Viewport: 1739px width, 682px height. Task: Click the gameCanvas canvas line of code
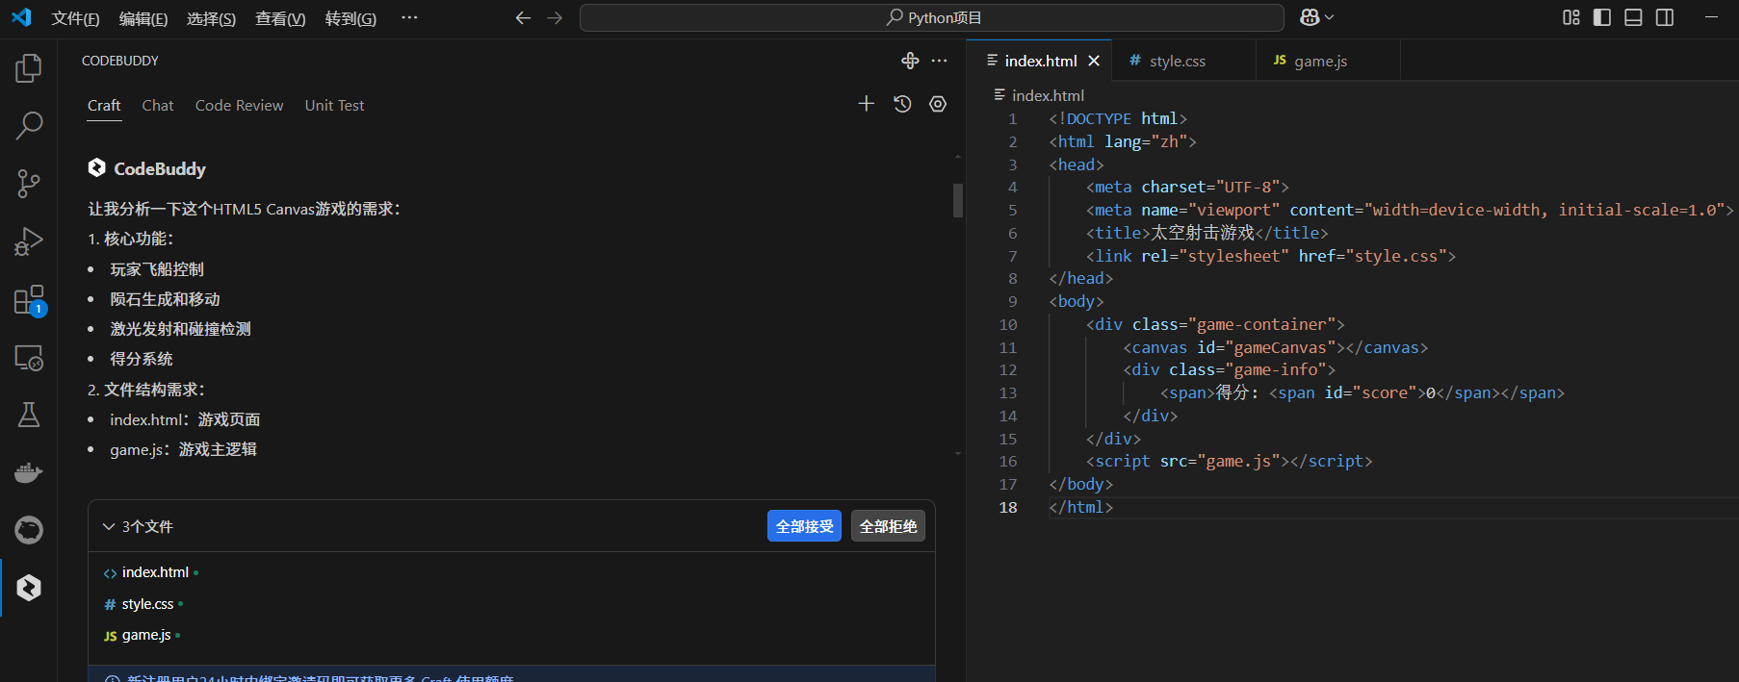[1275, 347]
